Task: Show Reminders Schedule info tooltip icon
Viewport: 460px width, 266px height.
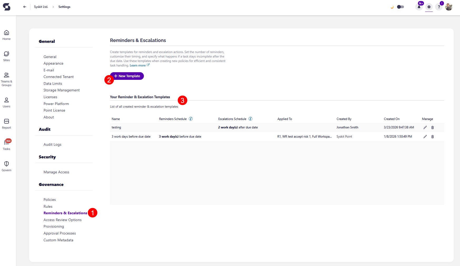Action: click(191, 119)
